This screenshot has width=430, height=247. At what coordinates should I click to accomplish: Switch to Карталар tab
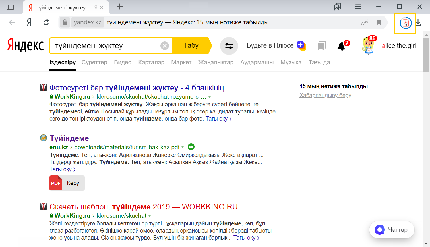point(151,62)
